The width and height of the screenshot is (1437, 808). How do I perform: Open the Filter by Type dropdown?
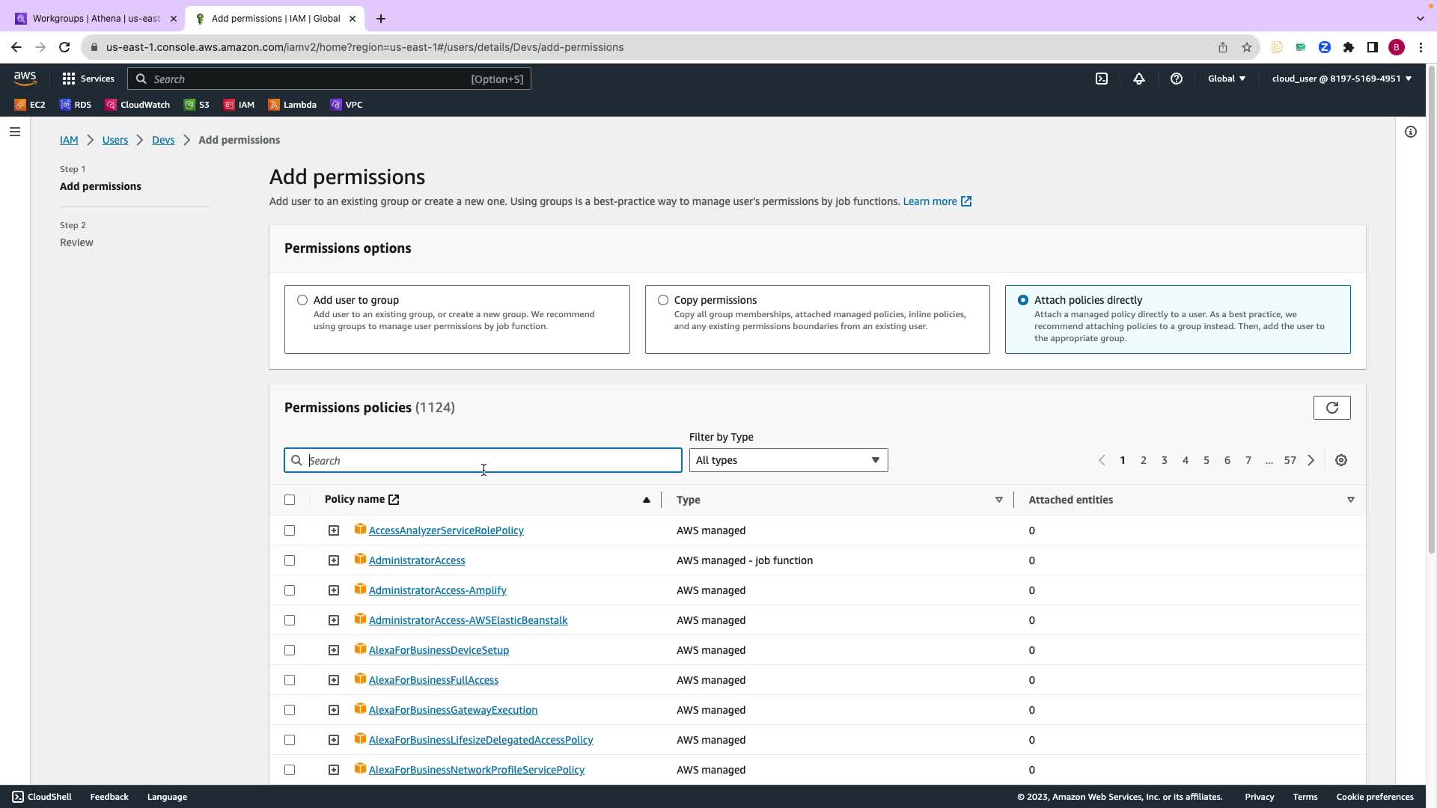[x=788, y=460]
